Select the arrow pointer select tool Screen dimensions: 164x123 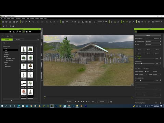[x=30, y=22]
